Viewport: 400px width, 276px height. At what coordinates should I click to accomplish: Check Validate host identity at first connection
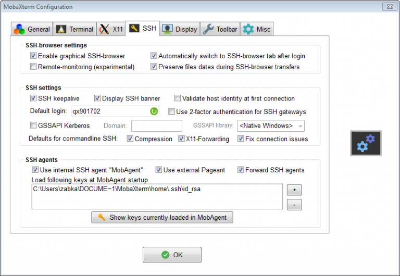click(x=178, y=98)
